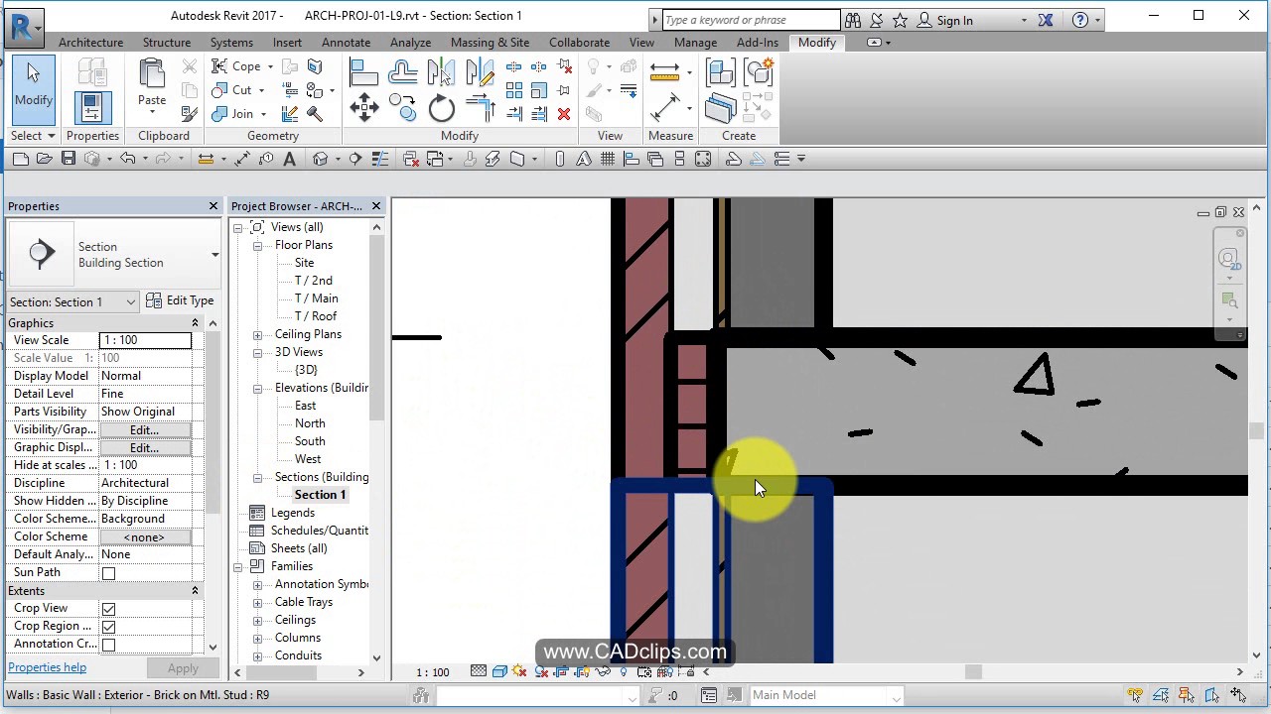Open the Default 3D View house icon
Image resolution: width=1271 pixels, height=714 pixels.
pos(321,160)
